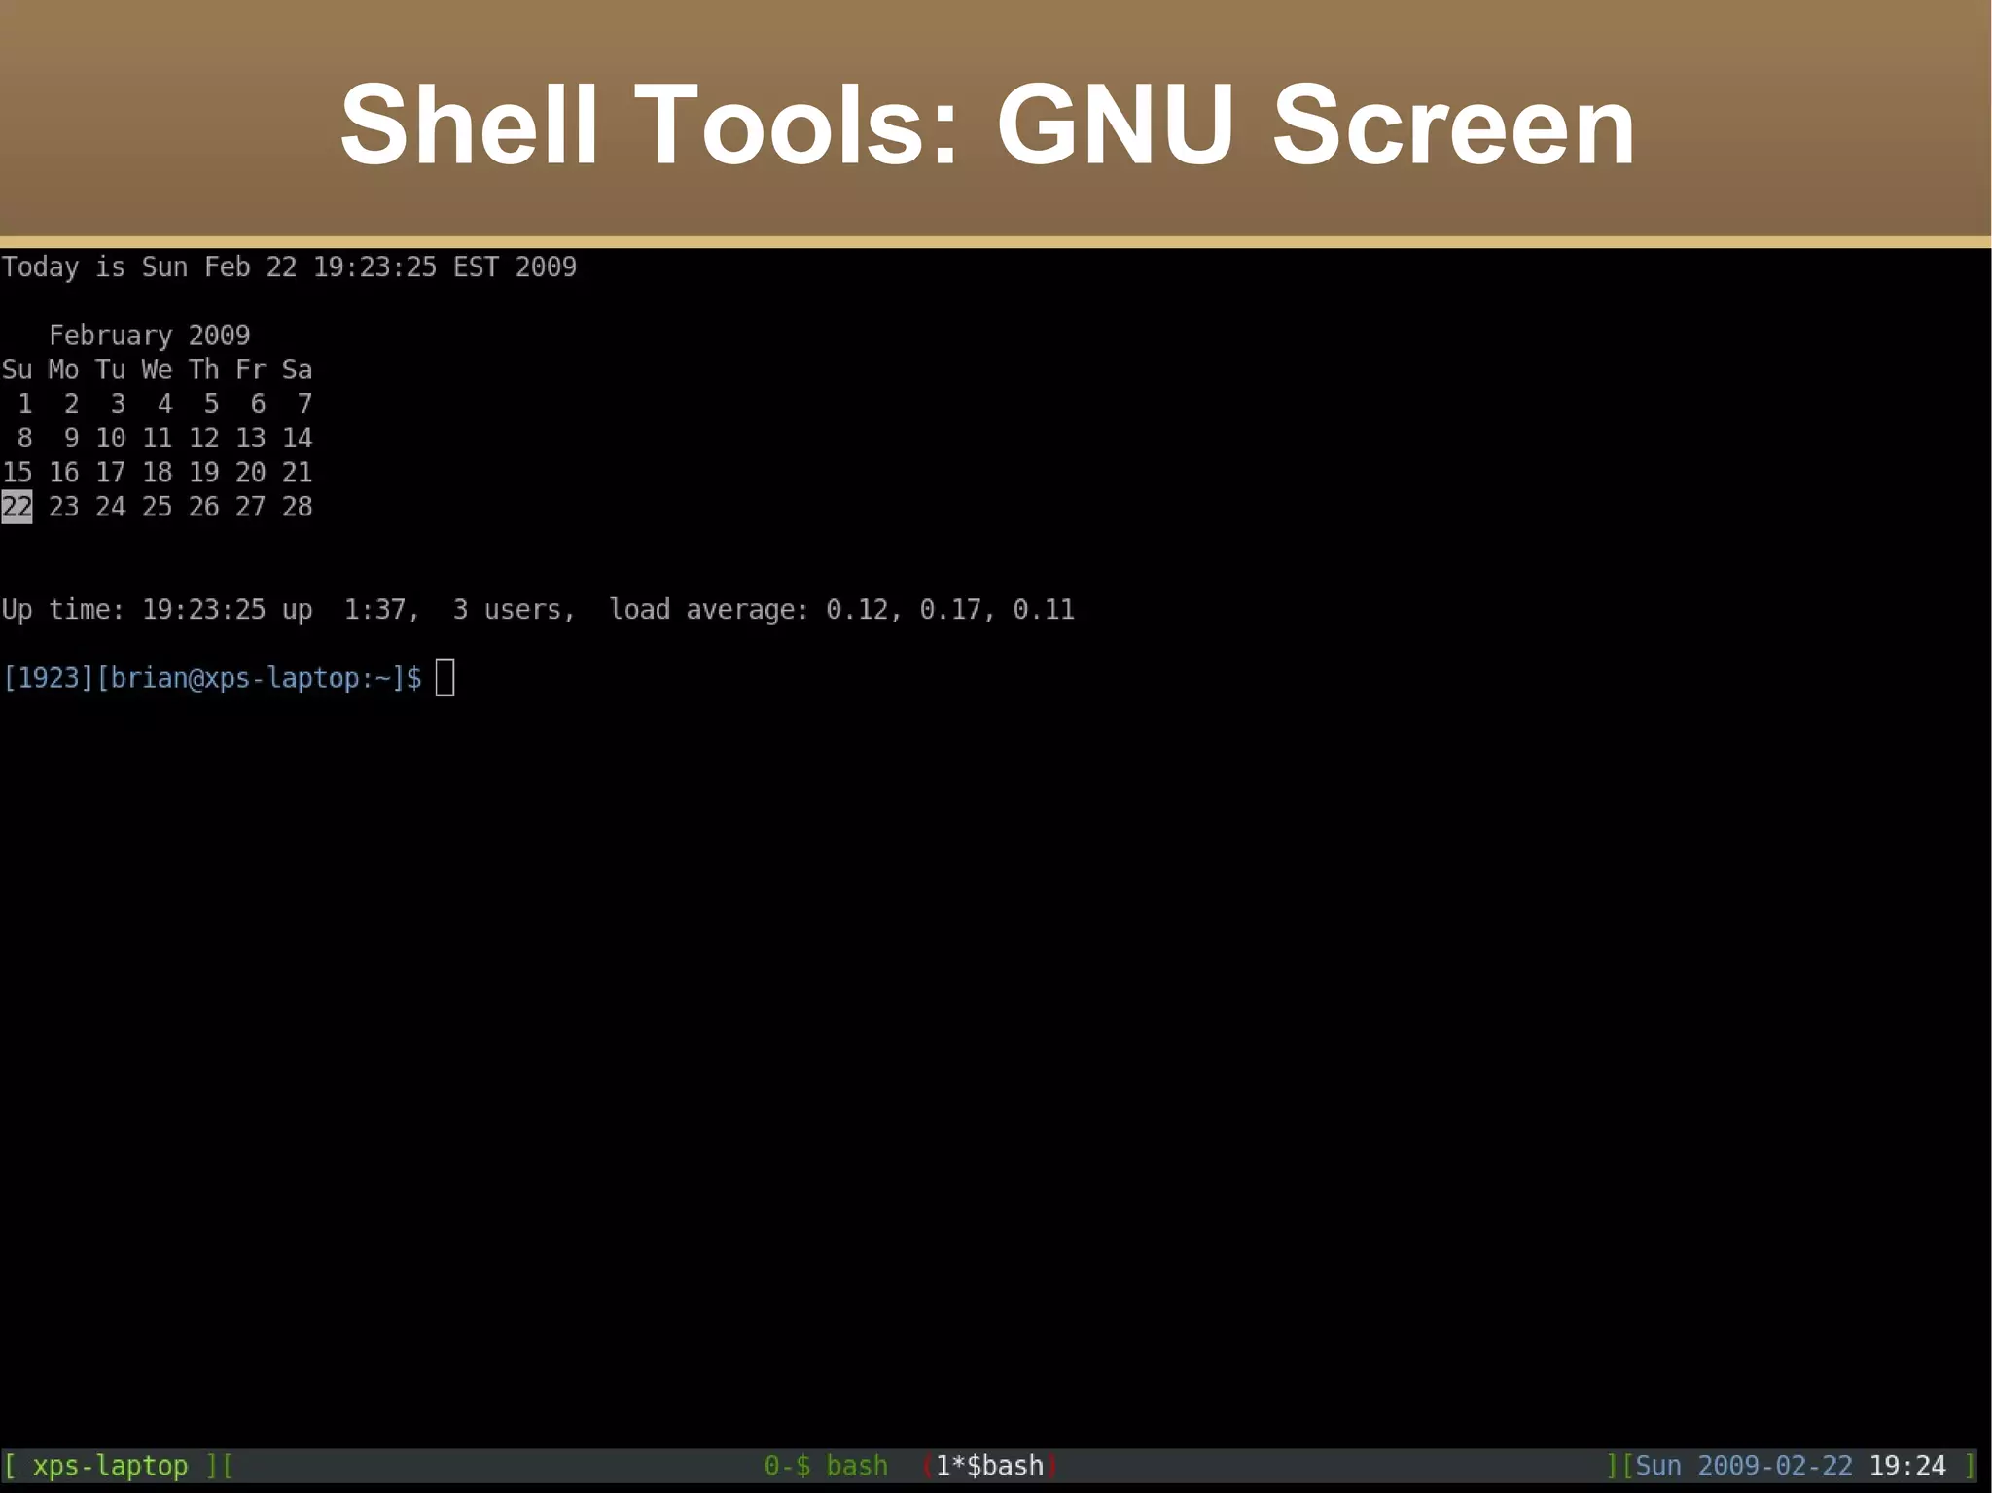Click the '[1923]' prompt history number
This screenshot has width=1992, height=1493.
(48, 678)
